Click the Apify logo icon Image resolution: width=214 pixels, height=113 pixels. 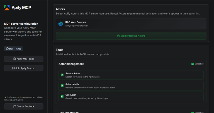coord(7,7)
